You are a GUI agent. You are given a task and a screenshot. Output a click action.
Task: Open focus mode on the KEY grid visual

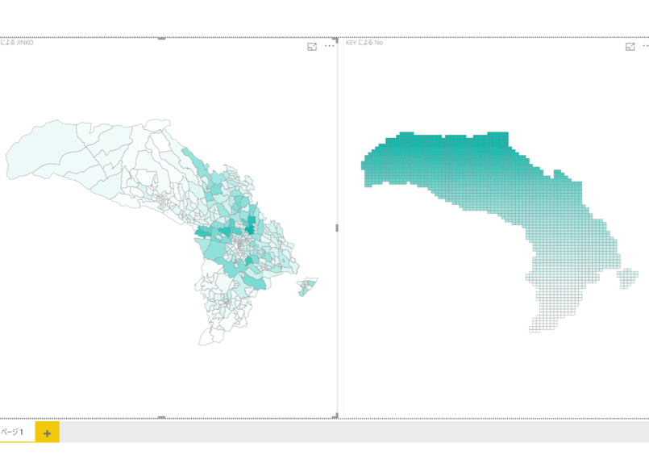630,47
